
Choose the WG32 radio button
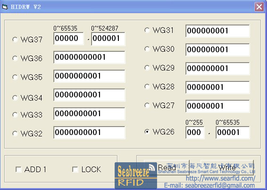point(15,134)
